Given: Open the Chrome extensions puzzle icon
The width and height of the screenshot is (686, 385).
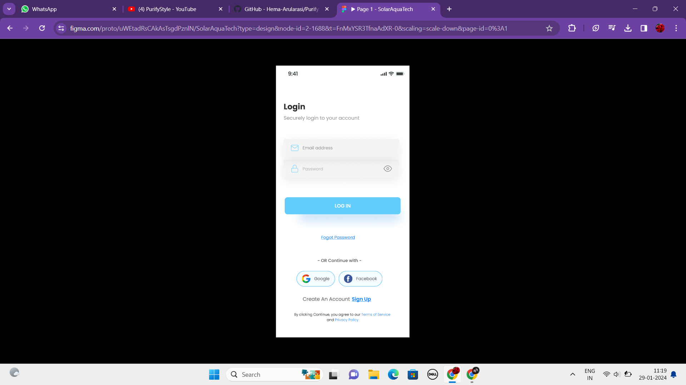Looking at the screenshot, I should point(572,28).
